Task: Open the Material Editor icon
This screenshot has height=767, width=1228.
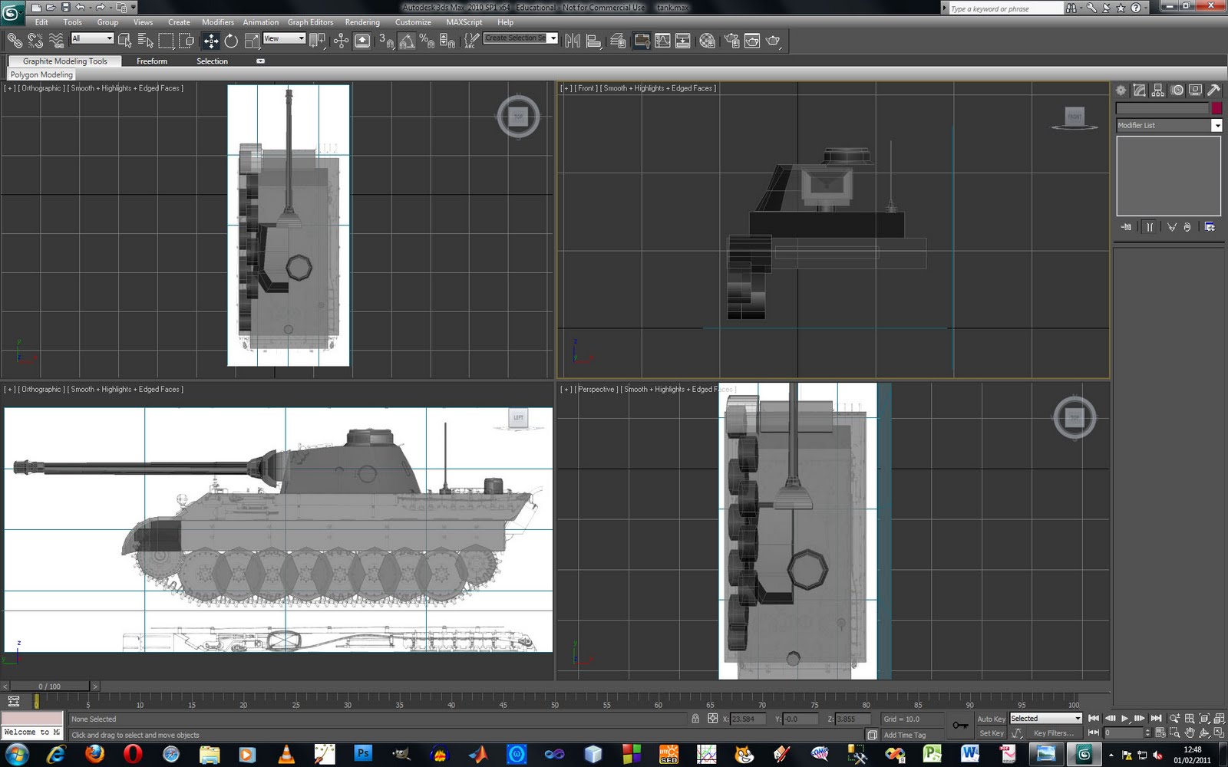Action: [x=708, y=41]
